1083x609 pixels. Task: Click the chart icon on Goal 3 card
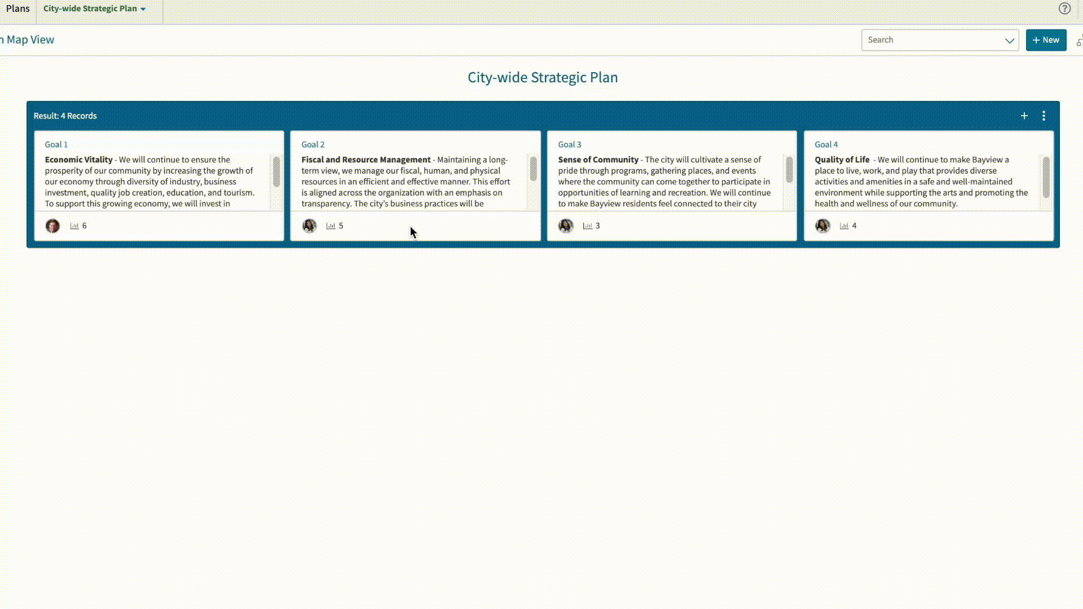pyautogui.click(x=587, y=226)
